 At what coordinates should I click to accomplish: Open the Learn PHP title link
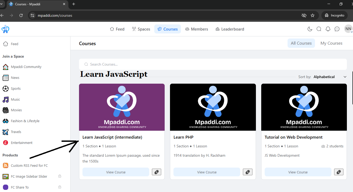click(184, 137)
